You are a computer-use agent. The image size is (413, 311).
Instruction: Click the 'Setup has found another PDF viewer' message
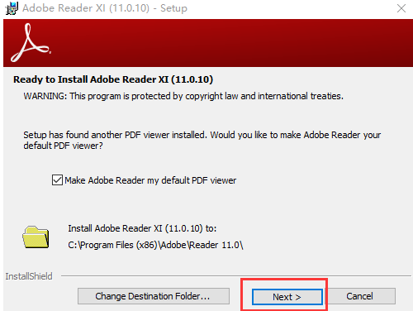click(202, 135)
